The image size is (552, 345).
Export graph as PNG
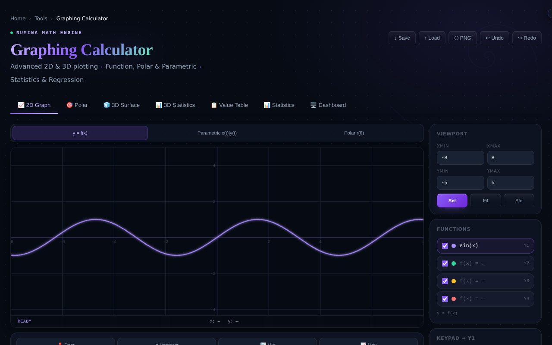(463, 38)
